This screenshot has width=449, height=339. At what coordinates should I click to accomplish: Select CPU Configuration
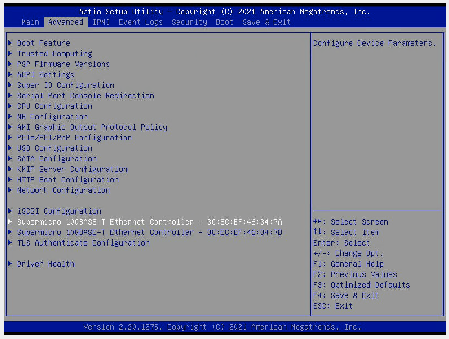54,106
